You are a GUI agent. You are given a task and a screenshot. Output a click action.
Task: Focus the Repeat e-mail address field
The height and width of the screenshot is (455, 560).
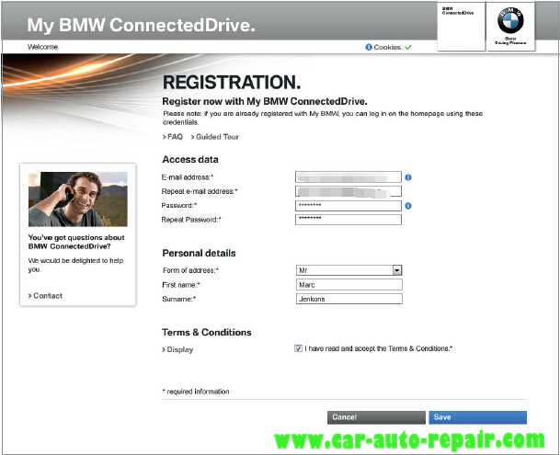click(x=349, y=191)
